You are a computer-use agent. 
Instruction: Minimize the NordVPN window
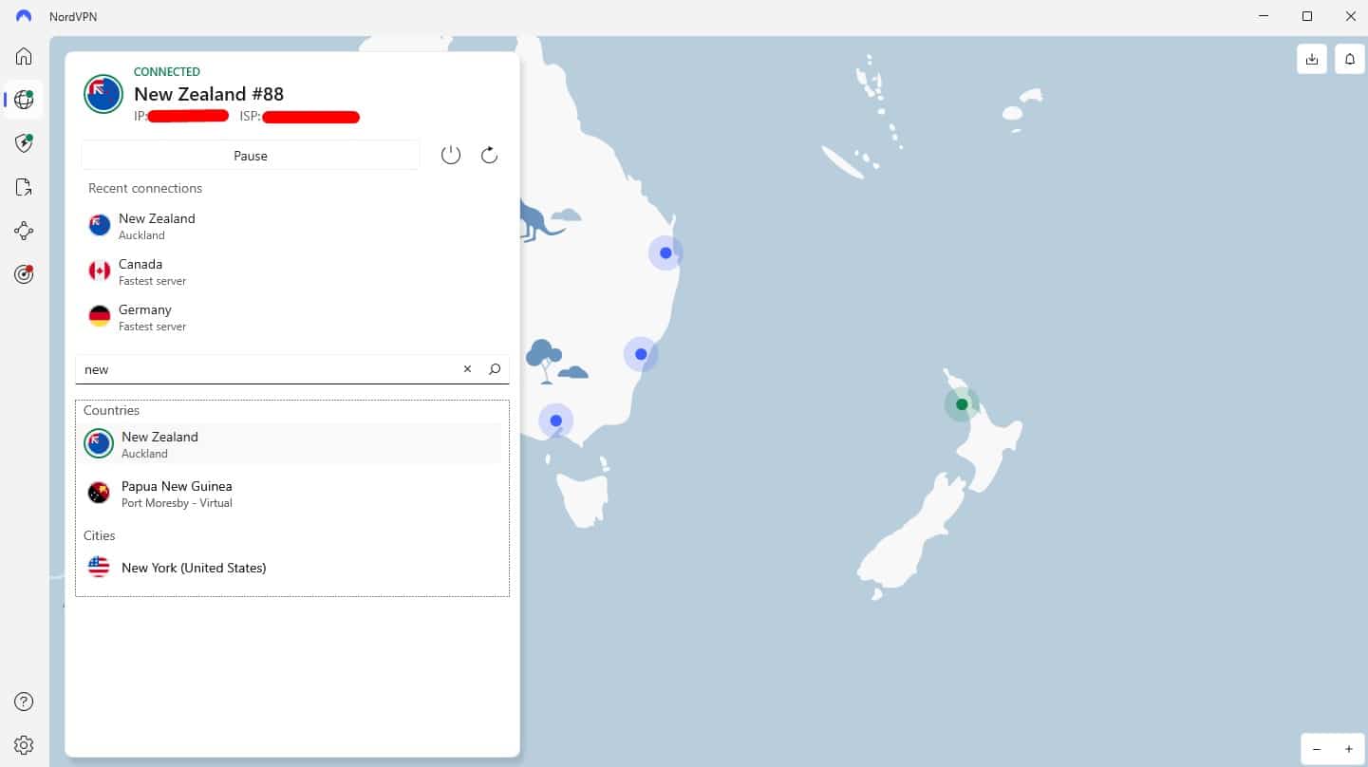(1264, 16)
